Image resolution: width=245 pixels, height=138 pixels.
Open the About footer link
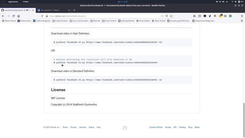[x=197, y=127]
